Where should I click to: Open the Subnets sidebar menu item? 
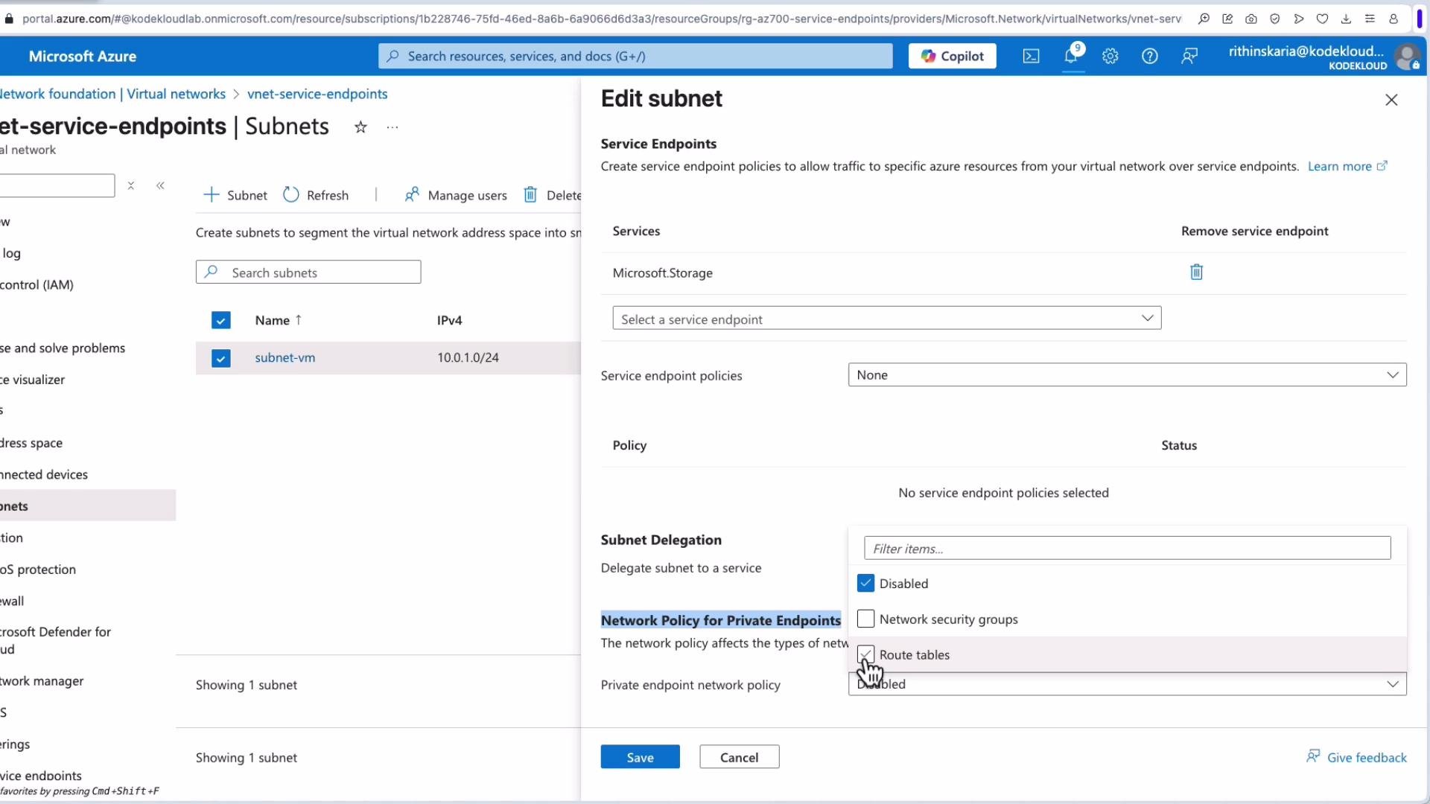88,505
